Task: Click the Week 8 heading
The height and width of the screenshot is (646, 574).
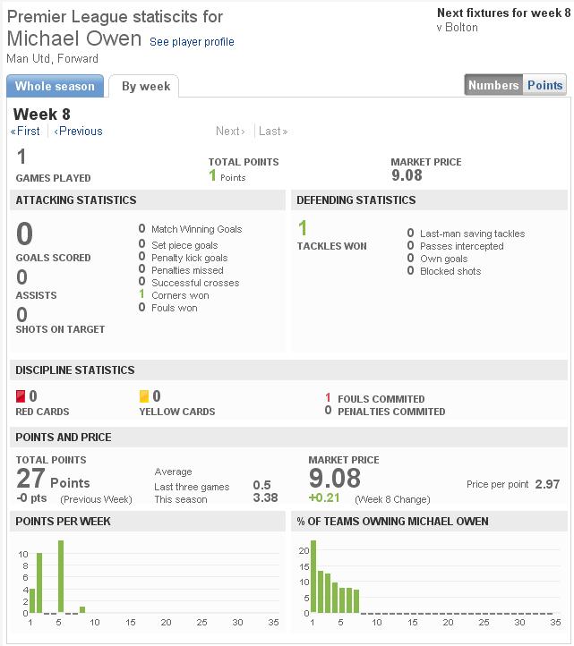Action: [x=41, y=114]
